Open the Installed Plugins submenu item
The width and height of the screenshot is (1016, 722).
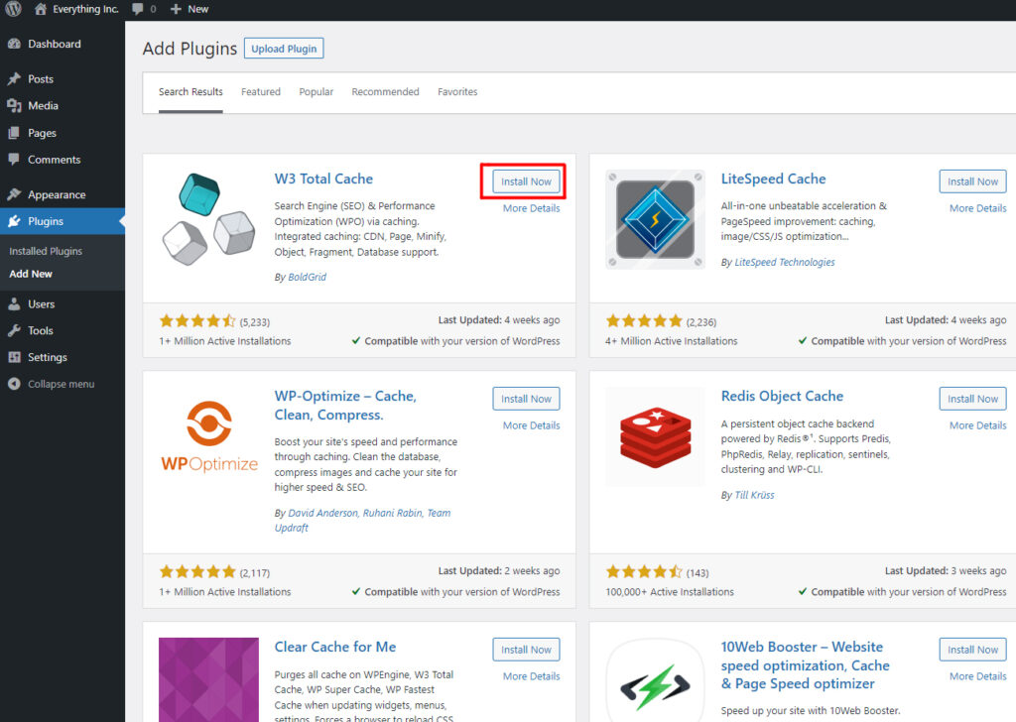46,252
